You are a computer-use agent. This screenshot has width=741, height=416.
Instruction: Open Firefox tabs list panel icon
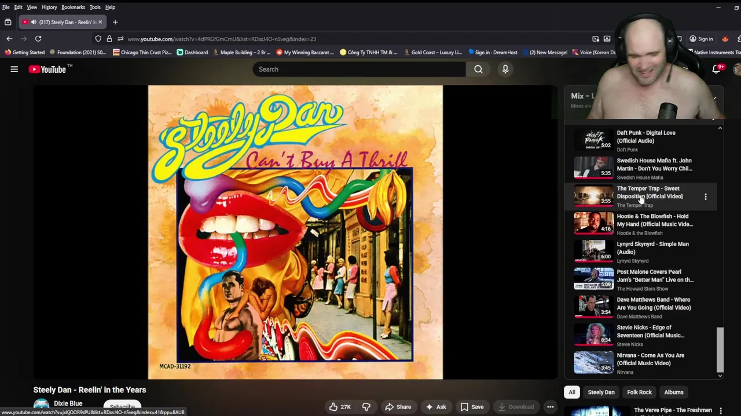[8, 22]
